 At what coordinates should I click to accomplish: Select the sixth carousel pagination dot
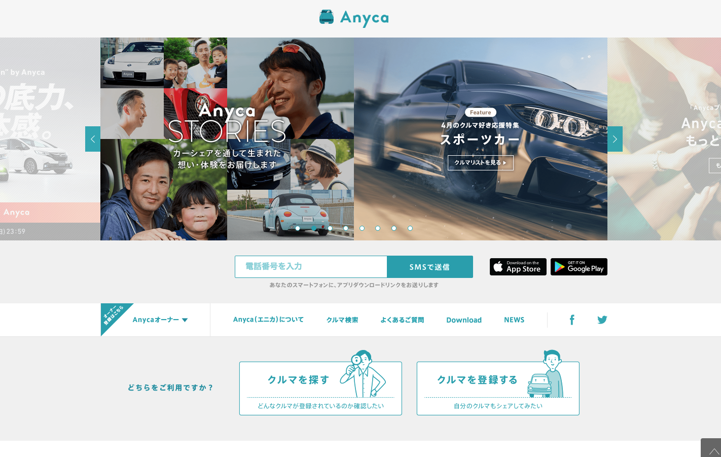point(378,228)
